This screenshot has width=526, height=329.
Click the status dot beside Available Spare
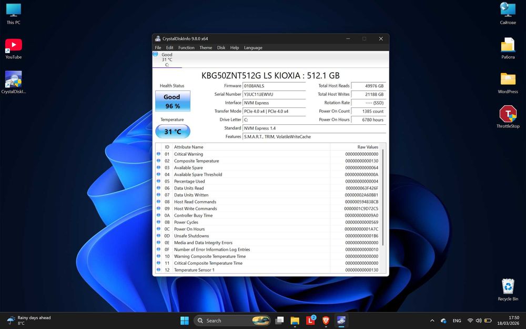(x=158, y=167)
